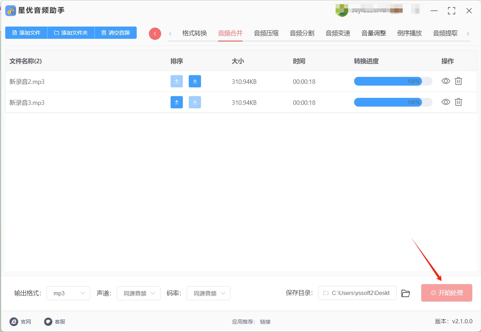Viewport: 481px width, 332px height.
Task: Select the 倒序播放 tab
Action: point(410,33)
